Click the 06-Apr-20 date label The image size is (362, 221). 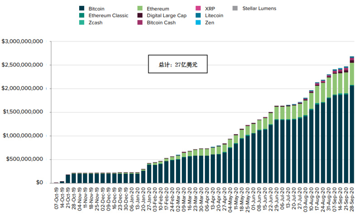click(x=207, y=198)
